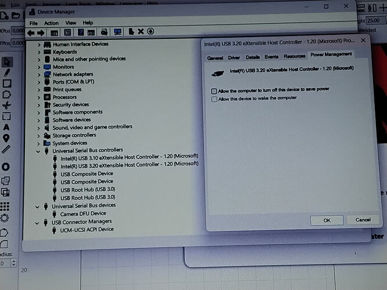
Task: Select Sound, video and game controllers
Action: (92, 127)
